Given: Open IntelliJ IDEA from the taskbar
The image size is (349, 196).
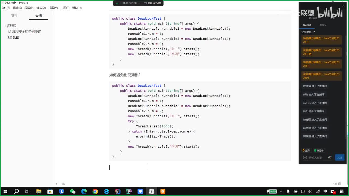Looking at the screenshot, I should (118, 191).
